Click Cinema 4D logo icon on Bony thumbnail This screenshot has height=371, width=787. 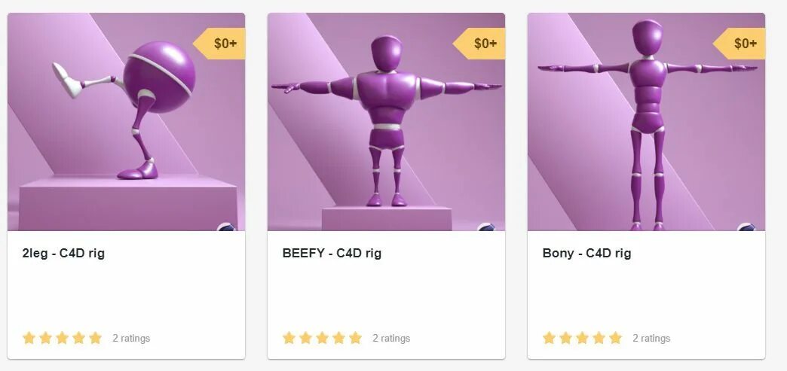click(x=747, y=227)
